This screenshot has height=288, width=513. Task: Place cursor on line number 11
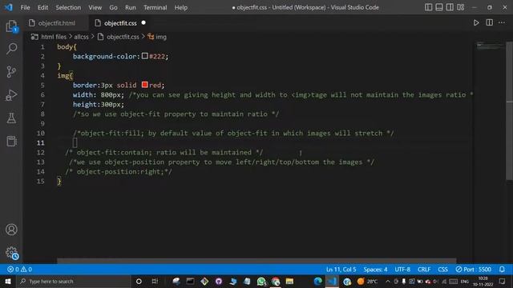click(x=41, y=142)
